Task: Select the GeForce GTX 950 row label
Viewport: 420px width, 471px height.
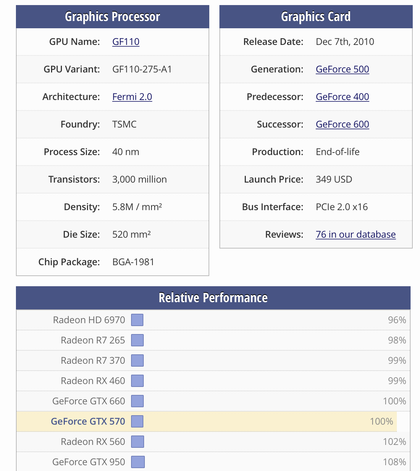Action: tap(89, 462)
